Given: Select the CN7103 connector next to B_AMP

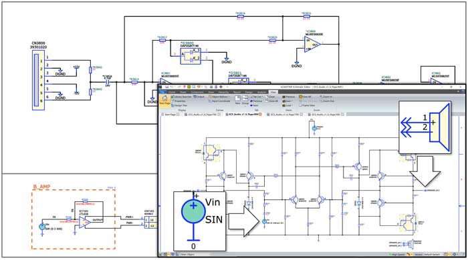Looking at the screenshot, I should point(151,223).
